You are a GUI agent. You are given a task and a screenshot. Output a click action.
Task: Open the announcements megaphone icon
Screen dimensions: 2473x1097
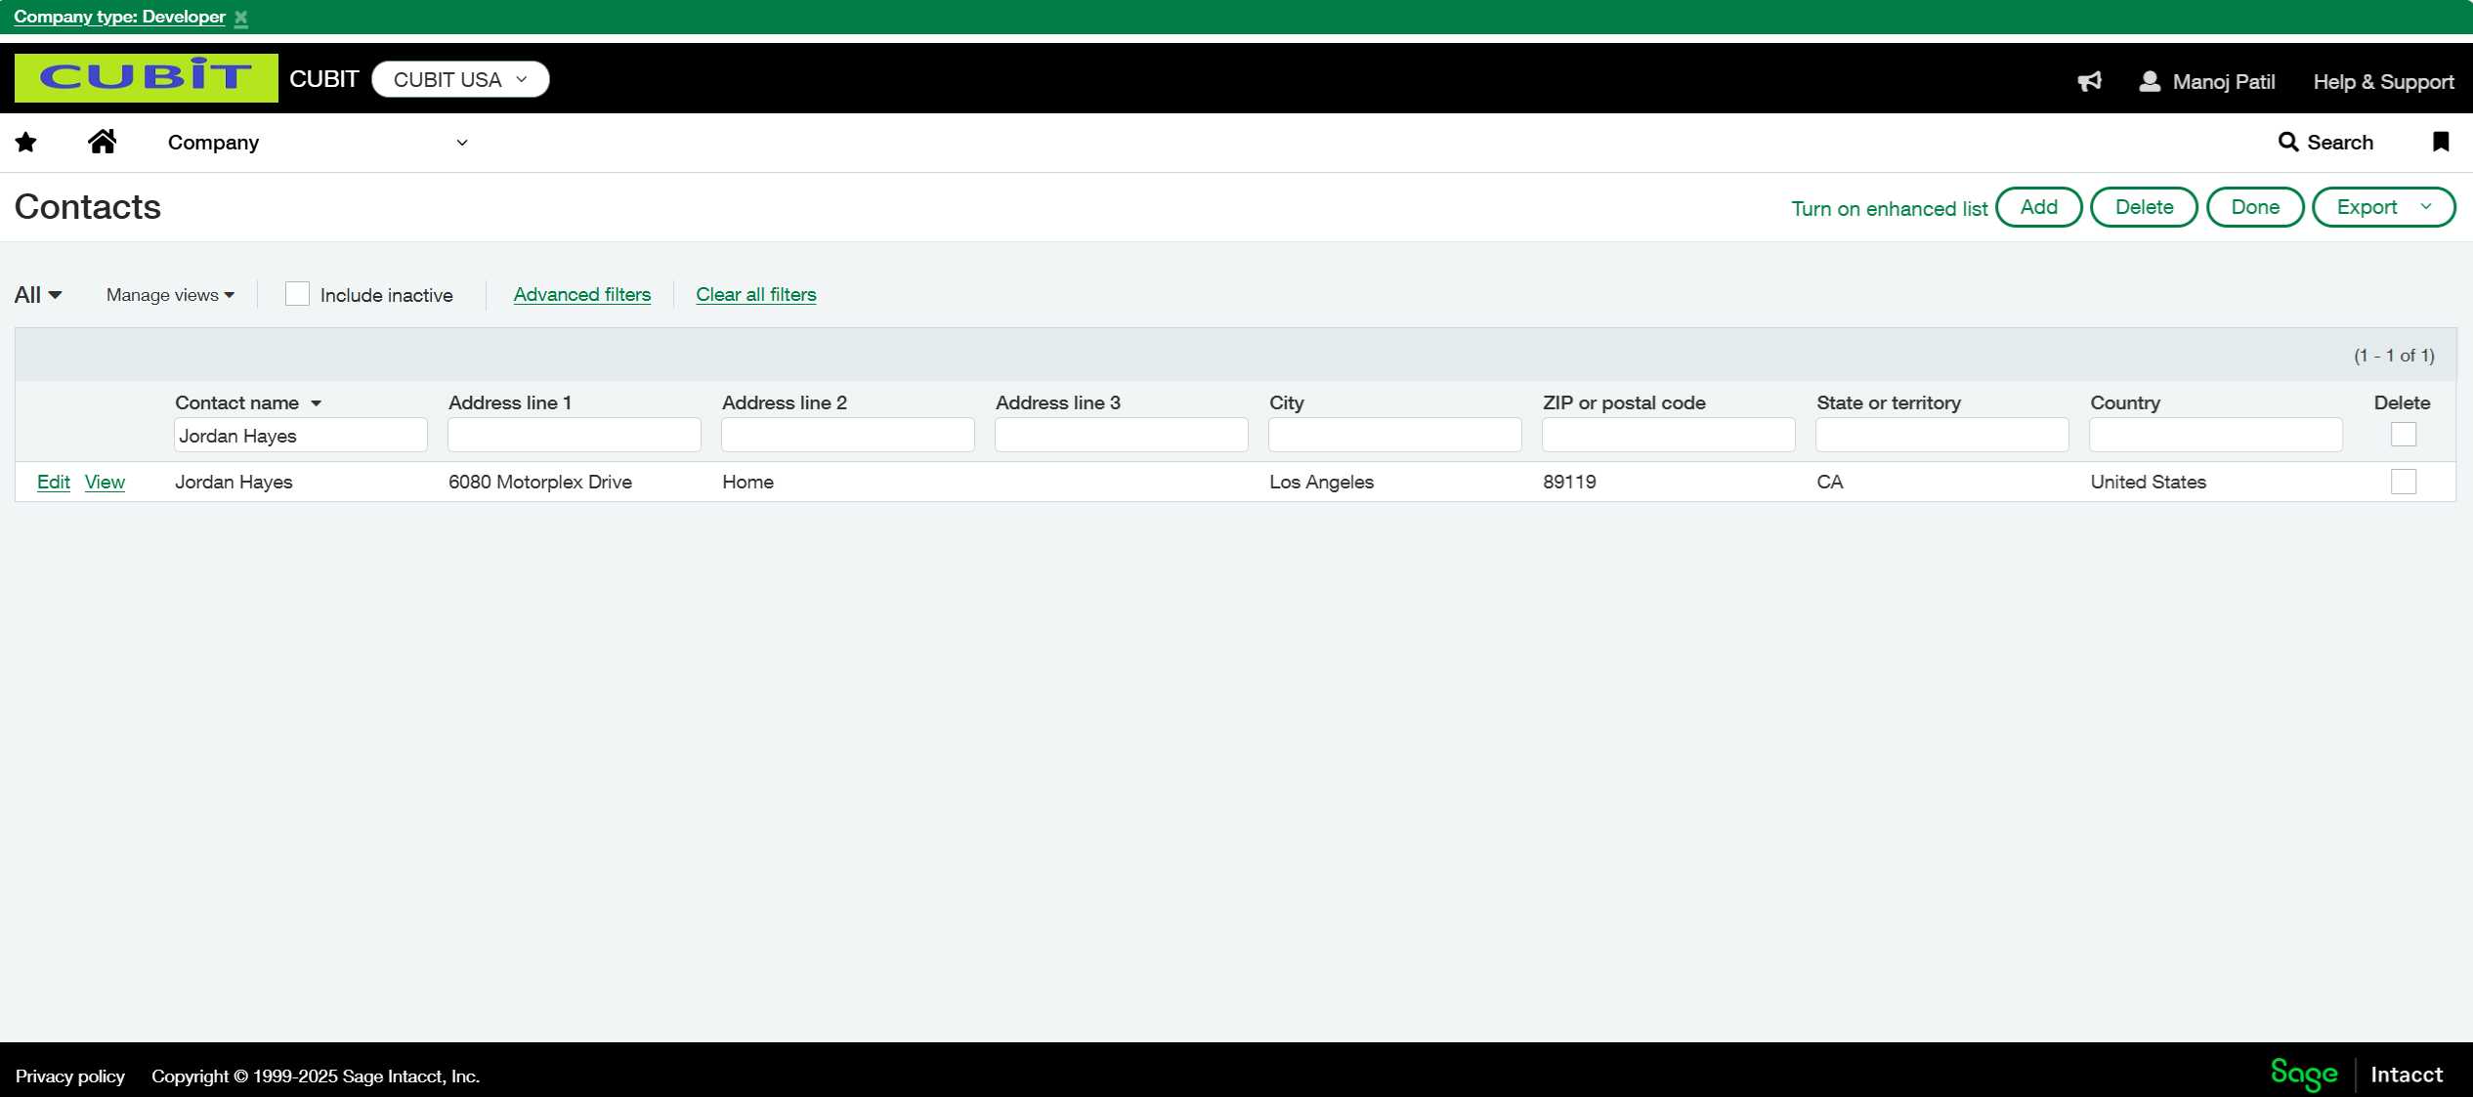2089,81
